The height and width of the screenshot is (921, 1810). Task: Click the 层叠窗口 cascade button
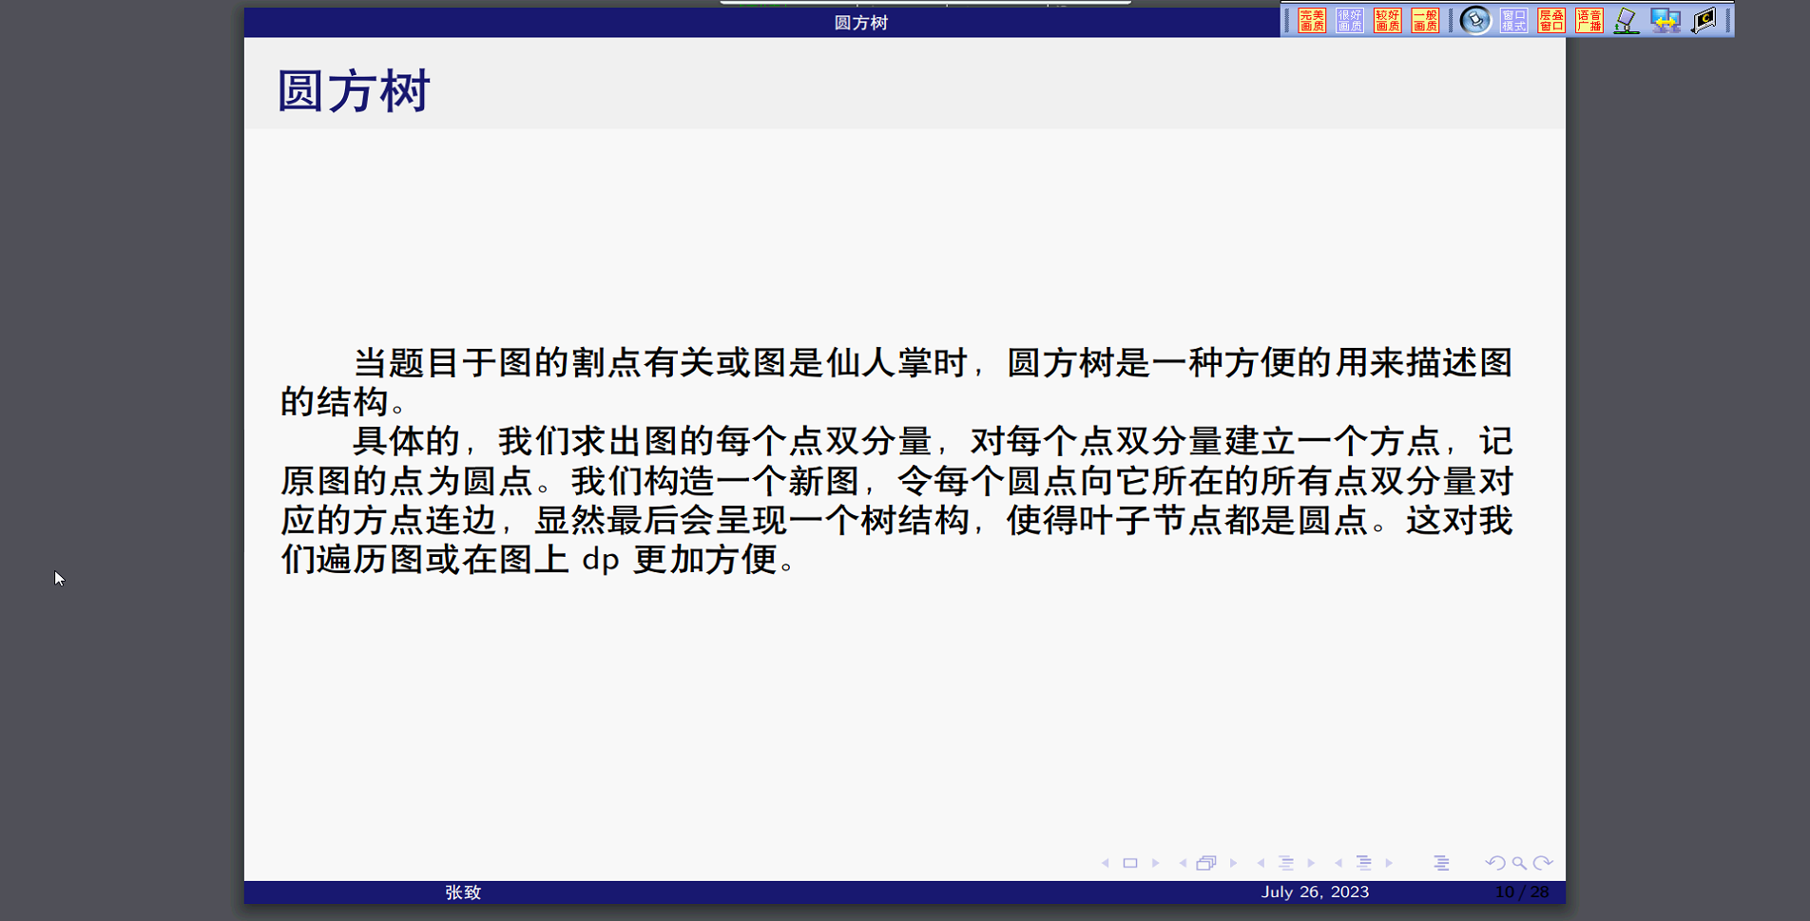tap(1551, 20)
